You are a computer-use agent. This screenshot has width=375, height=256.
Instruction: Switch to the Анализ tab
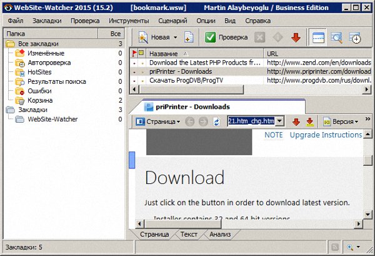[219, 235]
